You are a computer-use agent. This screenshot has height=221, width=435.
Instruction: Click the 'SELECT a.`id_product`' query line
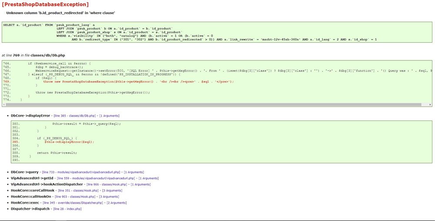pyautogui.click(x=49, y=25)
